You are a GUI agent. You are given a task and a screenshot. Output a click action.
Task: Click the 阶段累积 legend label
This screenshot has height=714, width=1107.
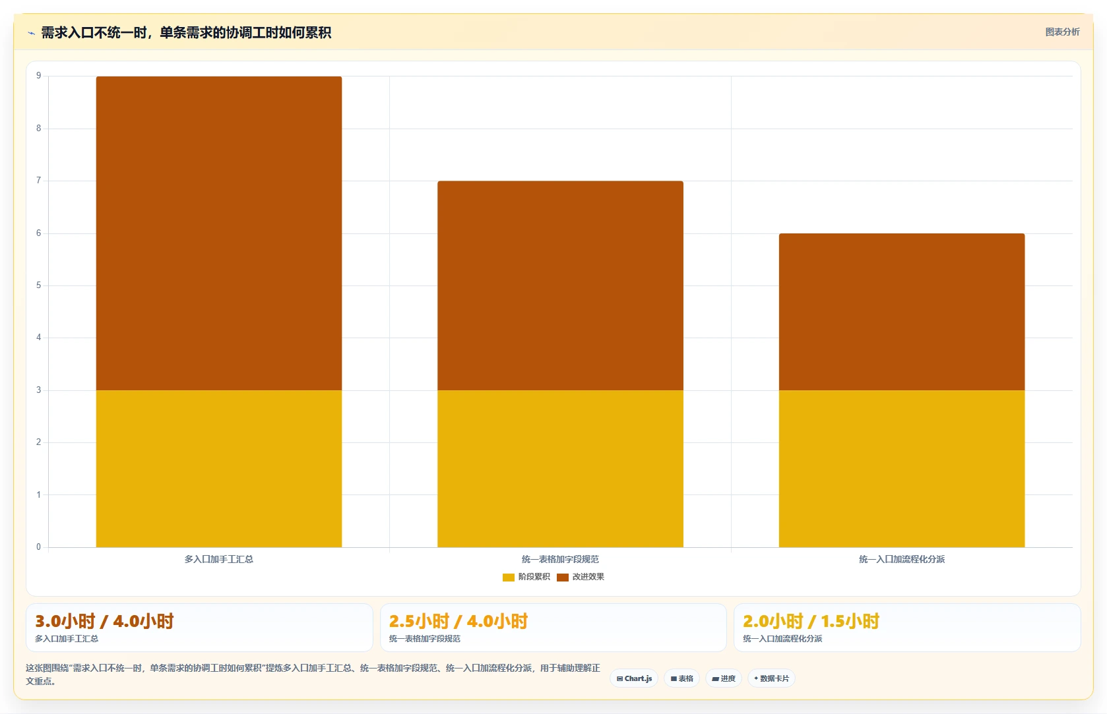(534, 577)
